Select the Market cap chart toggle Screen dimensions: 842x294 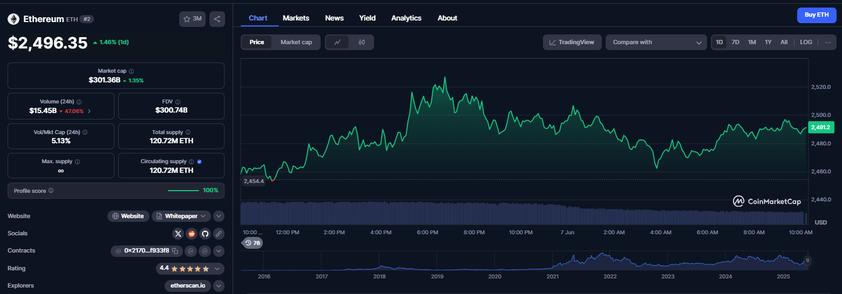pos(296,42)
